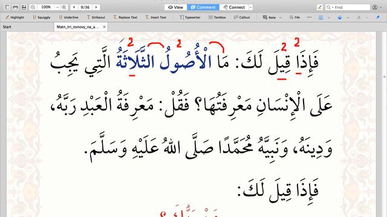
Task: Click the user account icon
Action: click(375, 7)
